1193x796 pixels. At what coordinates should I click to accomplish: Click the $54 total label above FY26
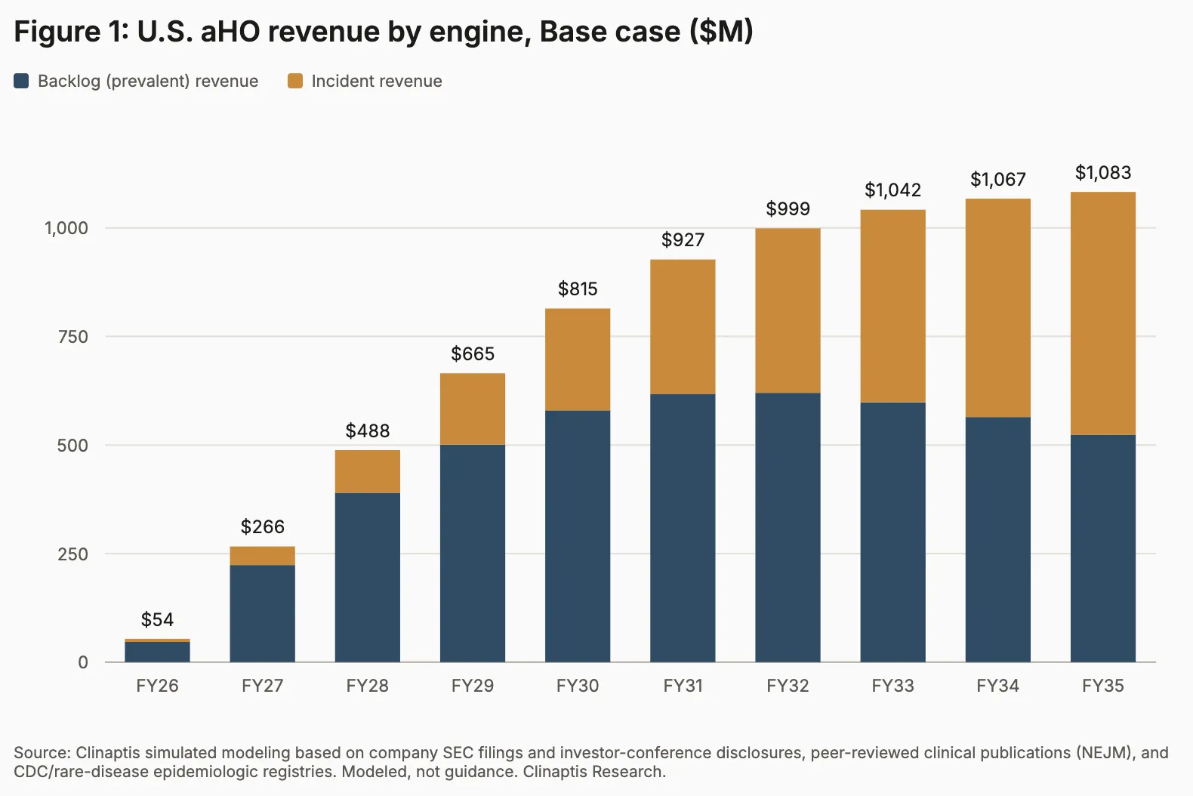point(157,620)
